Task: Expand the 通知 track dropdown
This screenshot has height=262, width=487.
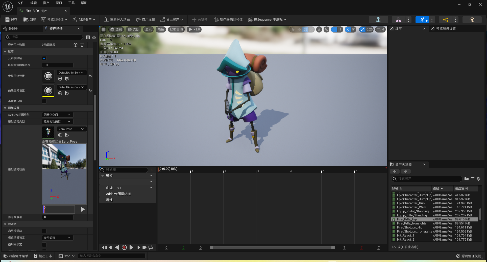Action: [151, 176]
